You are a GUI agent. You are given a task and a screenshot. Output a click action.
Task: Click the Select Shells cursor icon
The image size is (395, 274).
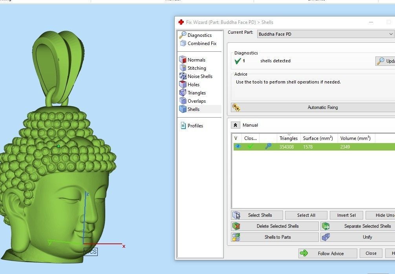point(236,215)
